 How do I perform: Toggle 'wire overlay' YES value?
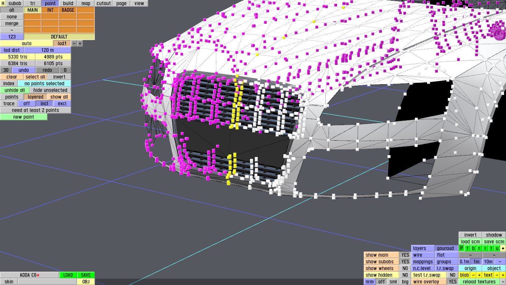point(453,282)
